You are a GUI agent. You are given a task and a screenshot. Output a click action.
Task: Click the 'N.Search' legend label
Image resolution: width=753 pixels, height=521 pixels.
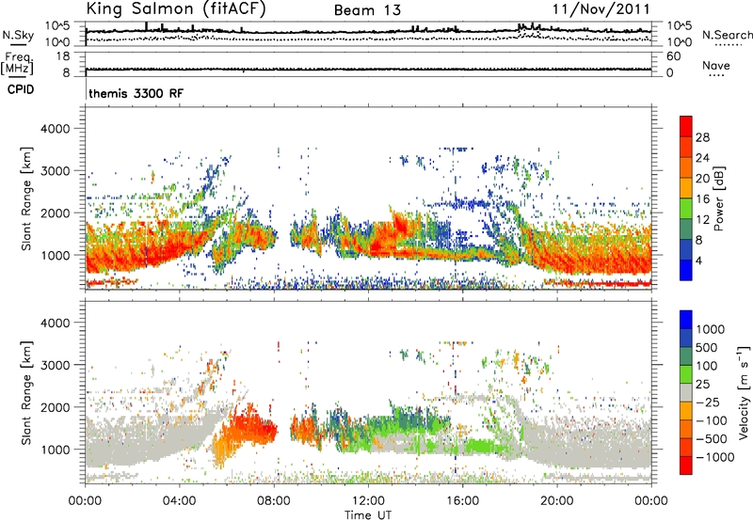[728, 35]
